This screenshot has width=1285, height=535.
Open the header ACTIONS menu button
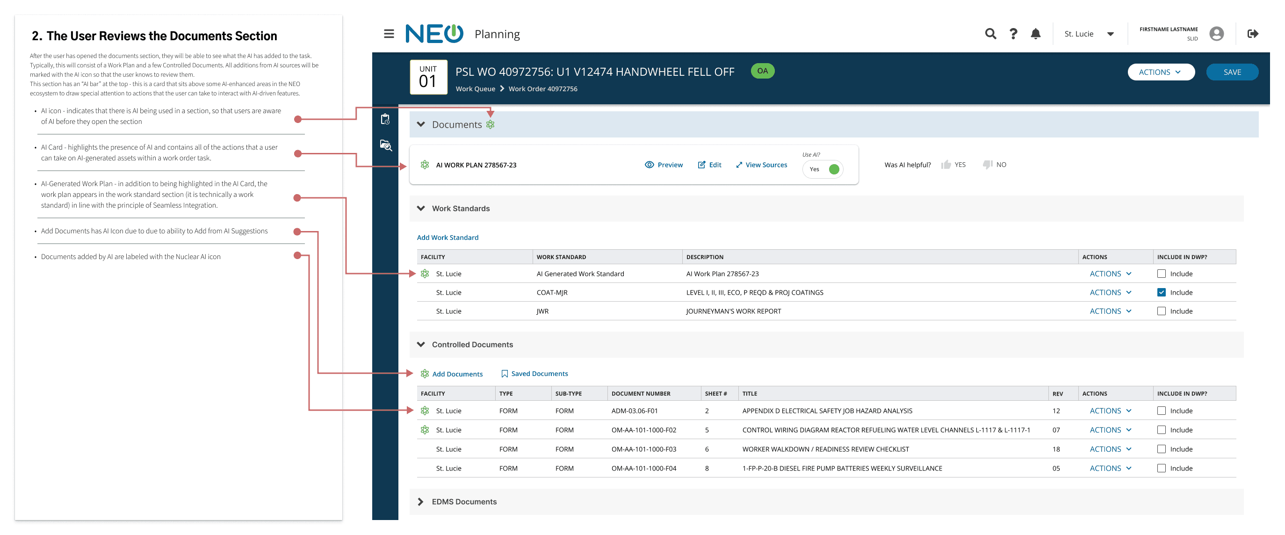pos(1160,72)
